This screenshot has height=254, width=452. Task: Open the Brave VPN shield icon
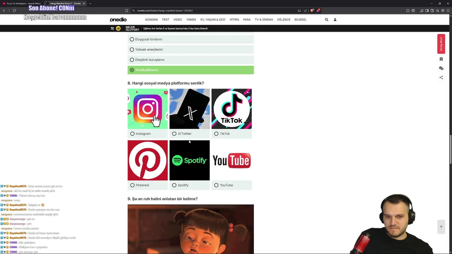pos(443,11)
